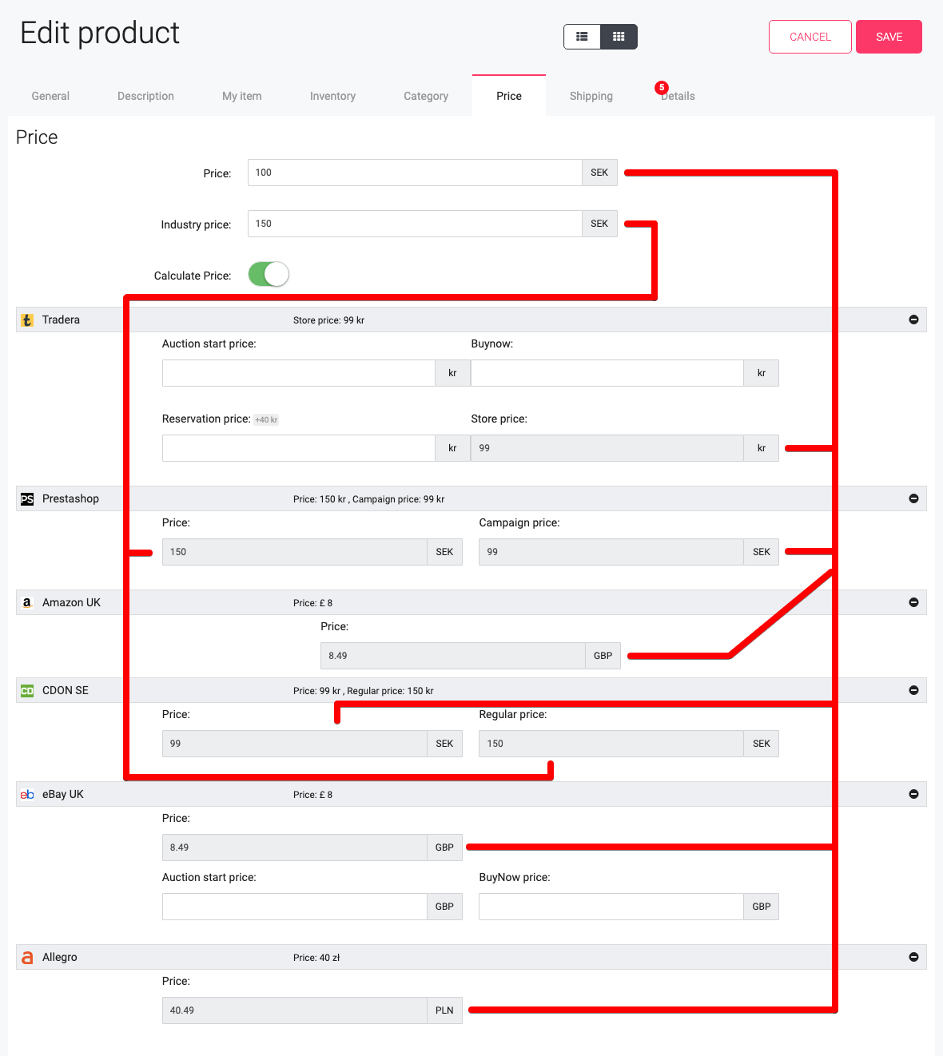
Task: Click the SEK suffix of main Price
Action: pos(599,173)
